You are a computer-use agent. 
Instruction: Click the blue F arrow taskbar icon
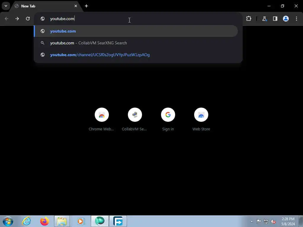click(x=118, y=221)
